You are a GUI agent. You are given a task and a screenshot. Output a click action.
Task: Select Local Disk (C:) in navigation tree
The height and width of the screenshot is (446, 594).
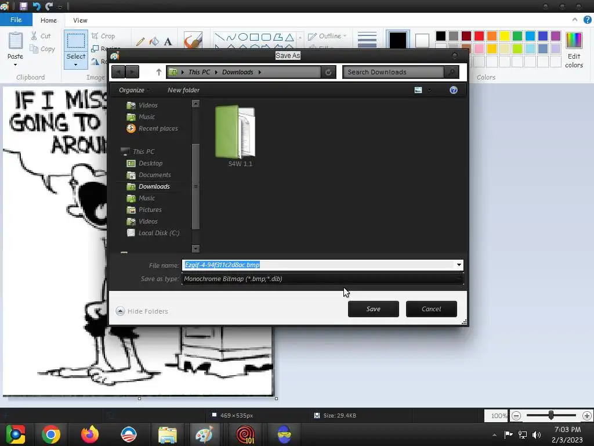tap(153, 233)
